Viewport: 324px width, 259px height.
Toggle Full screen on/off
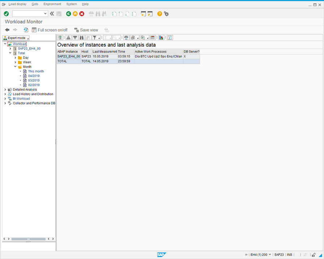point(50,30)
